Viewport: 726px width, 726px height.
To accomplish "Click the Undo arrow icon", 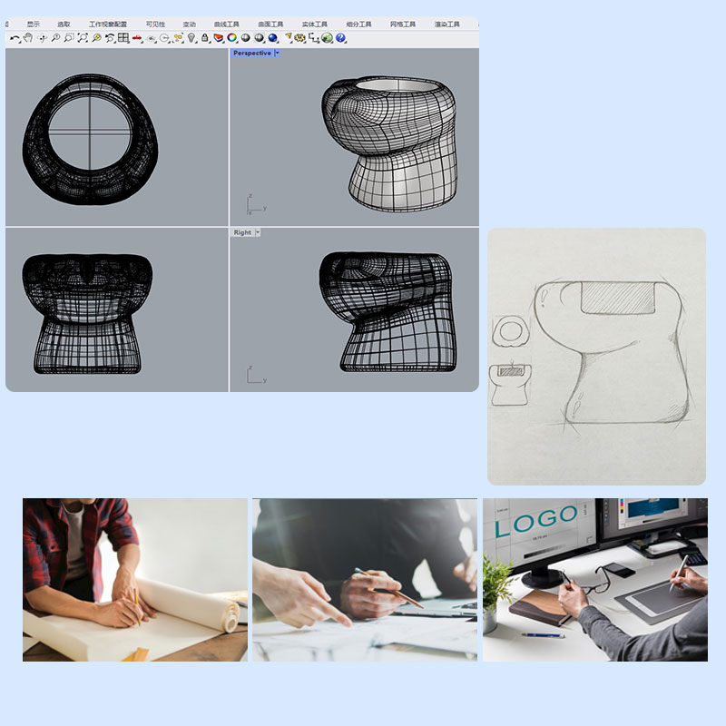I will (15, 38).
